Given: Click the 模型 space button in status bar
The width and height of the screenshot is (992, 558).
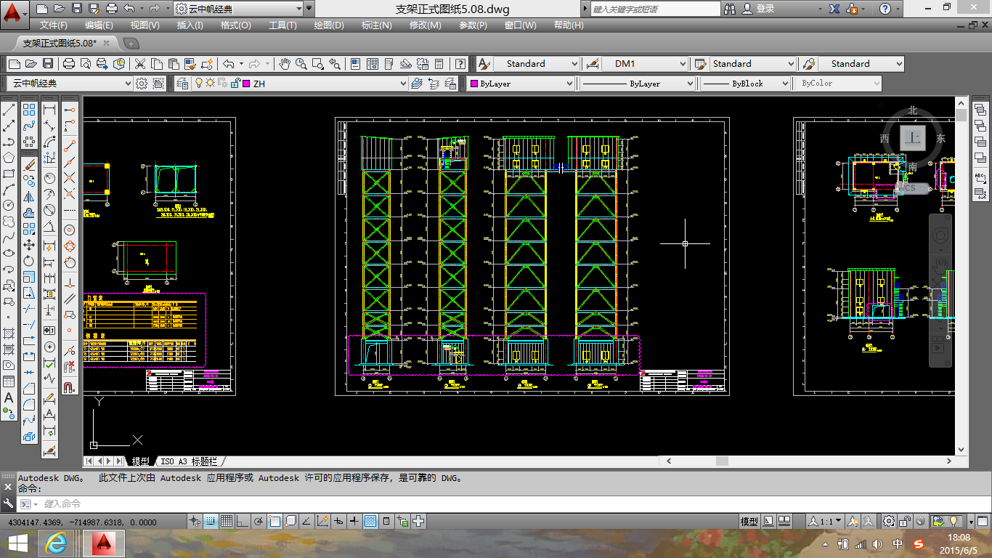Looking at the screenshot, I should [749, 522].
